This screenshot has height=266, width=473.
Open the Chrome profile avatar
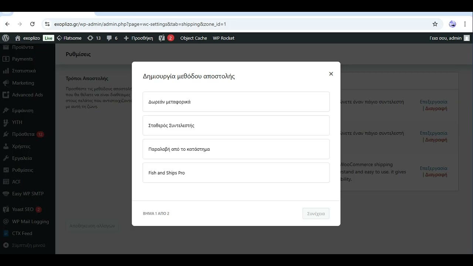(452, 24)
